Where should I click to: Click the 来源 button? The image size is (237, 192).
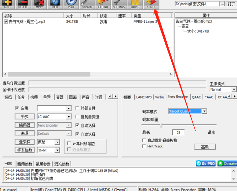coord(25,133)
